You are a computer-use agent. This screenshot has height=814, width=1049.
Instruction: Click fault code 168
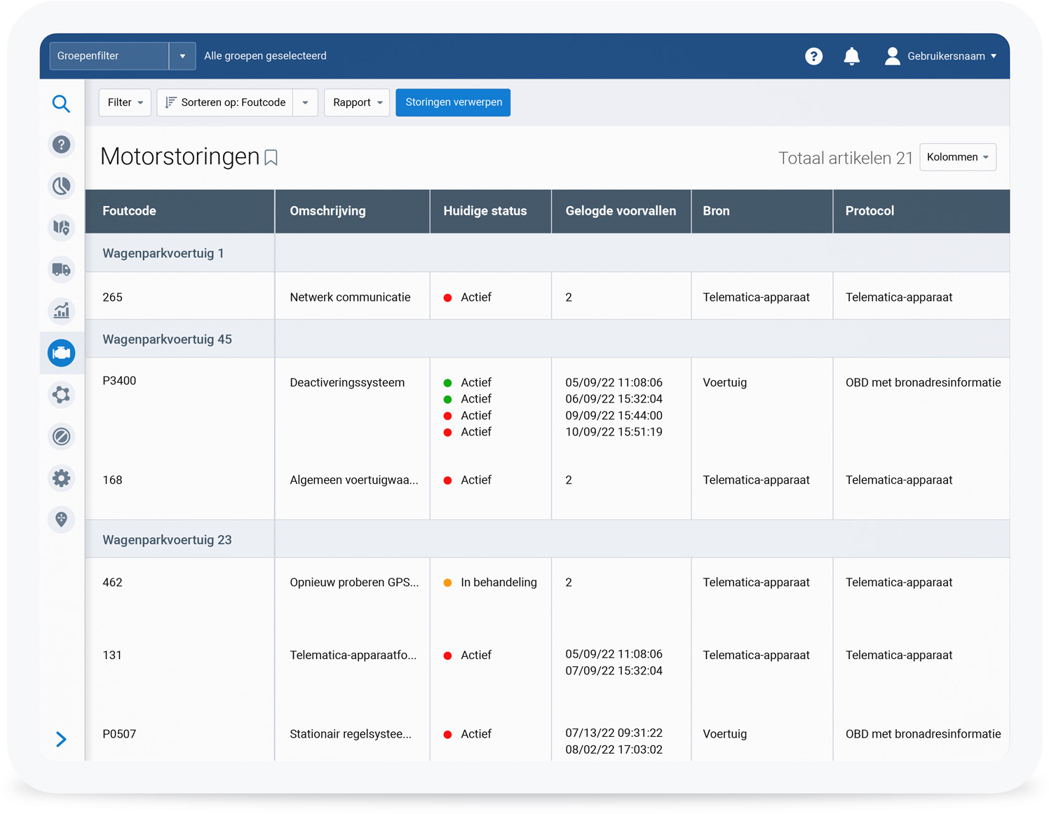(112, 480)
